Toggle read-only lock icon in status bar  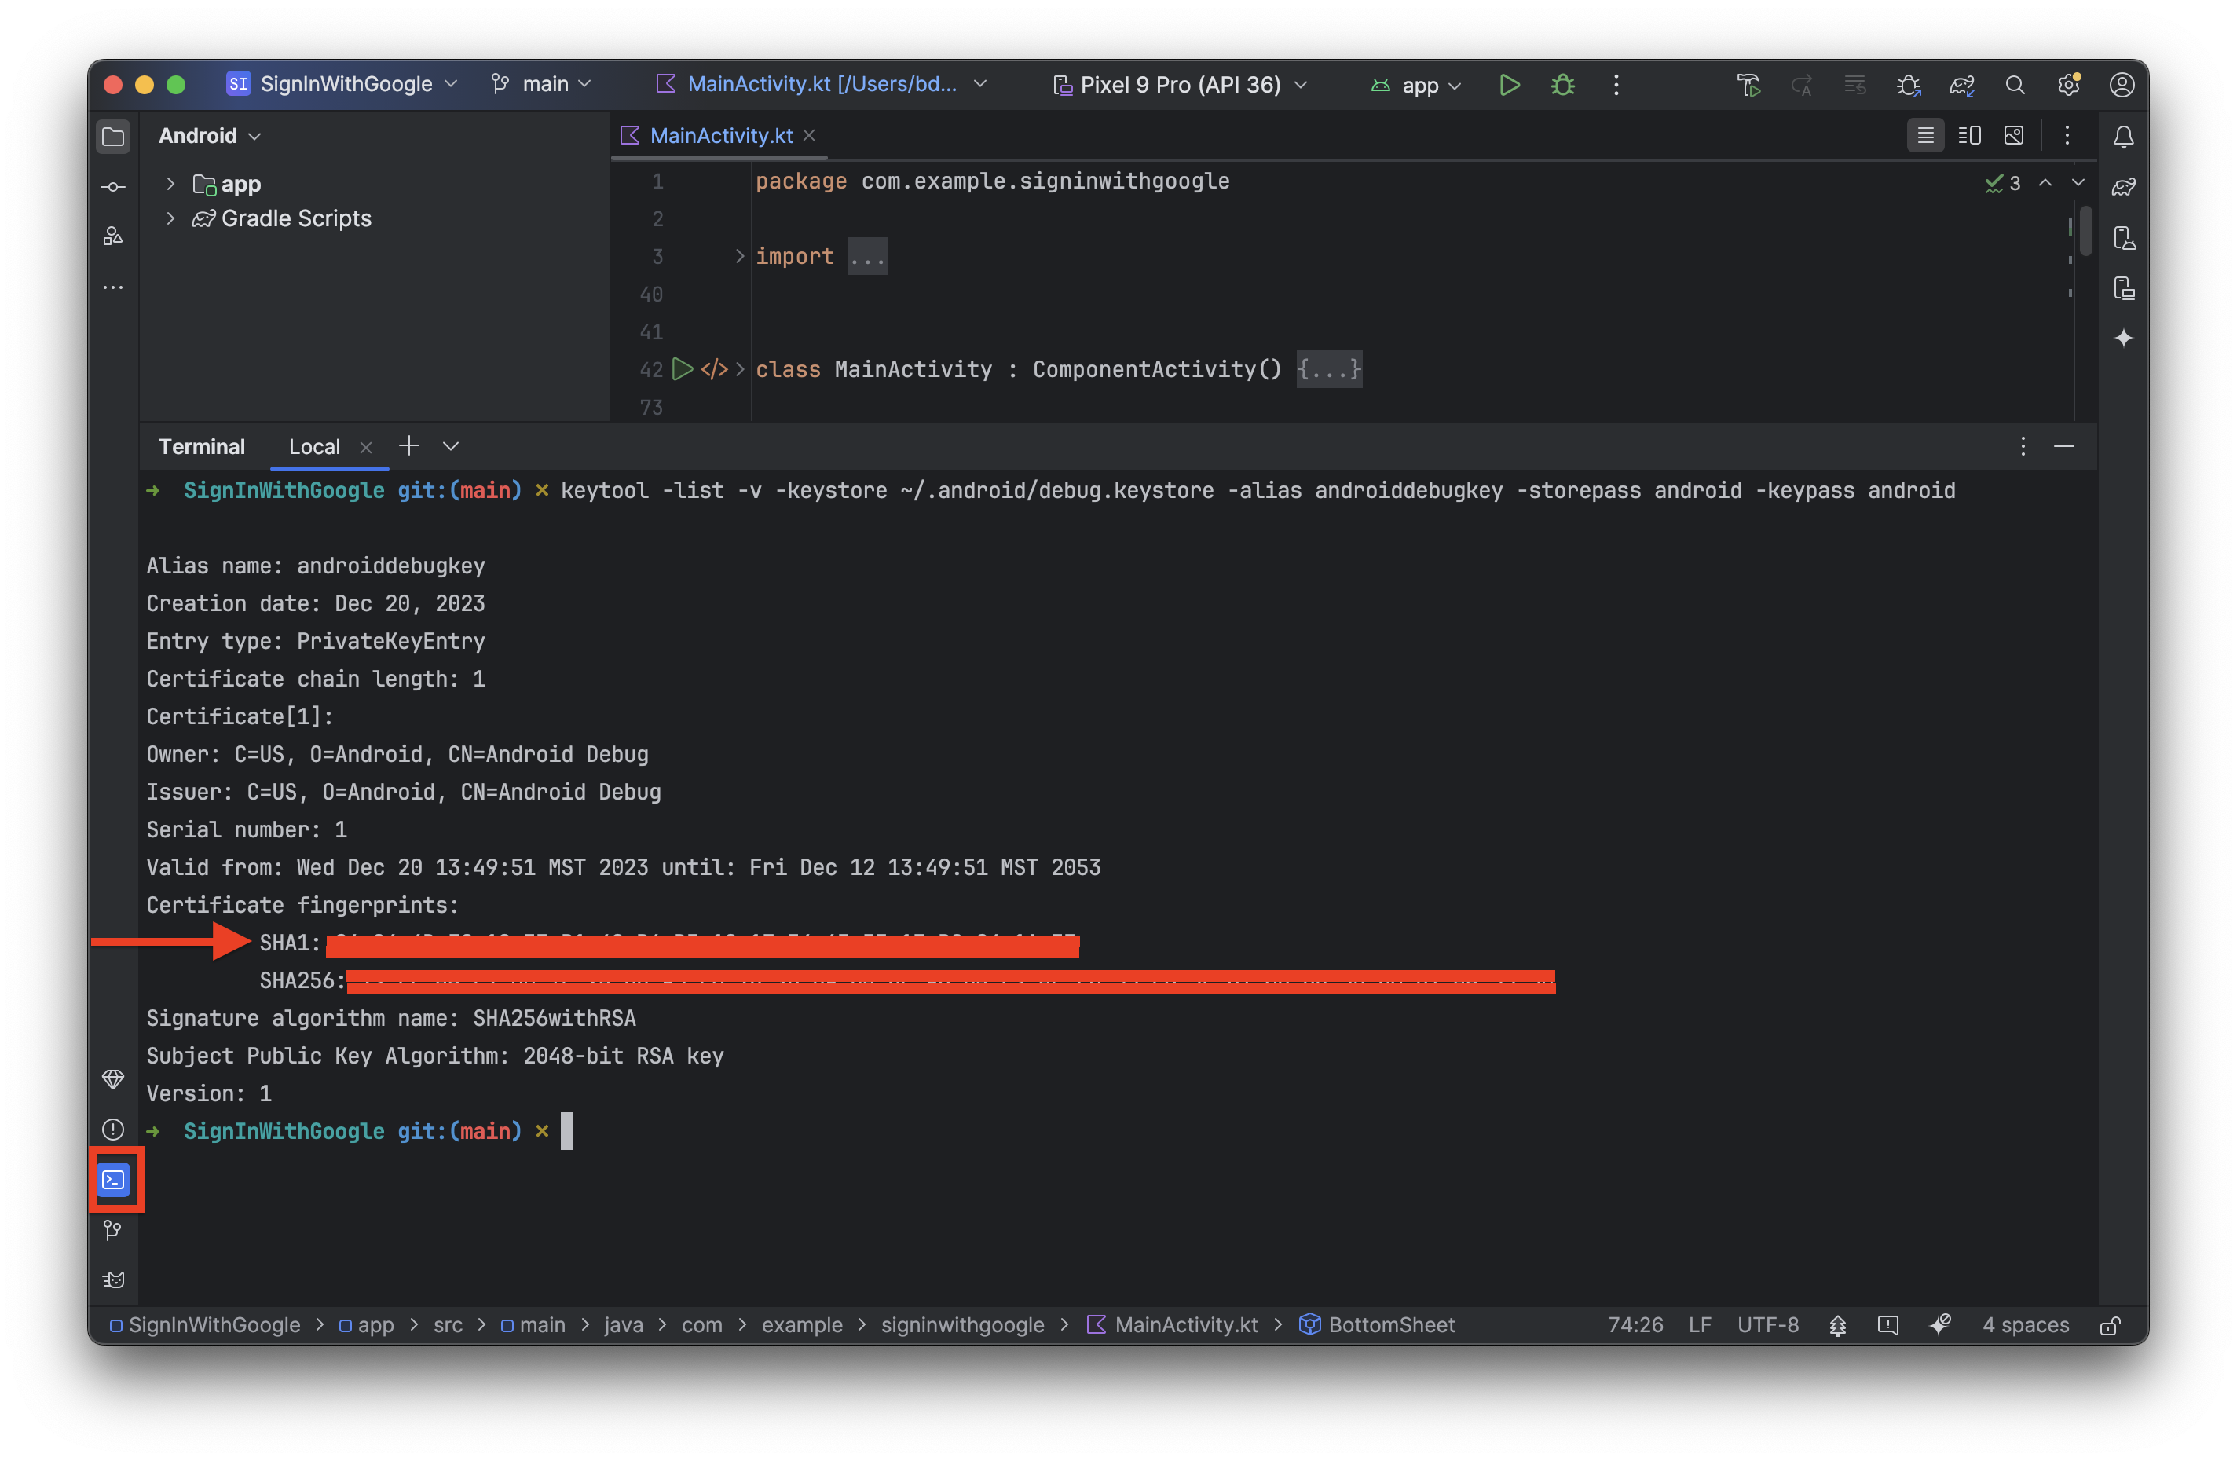2109,1324
